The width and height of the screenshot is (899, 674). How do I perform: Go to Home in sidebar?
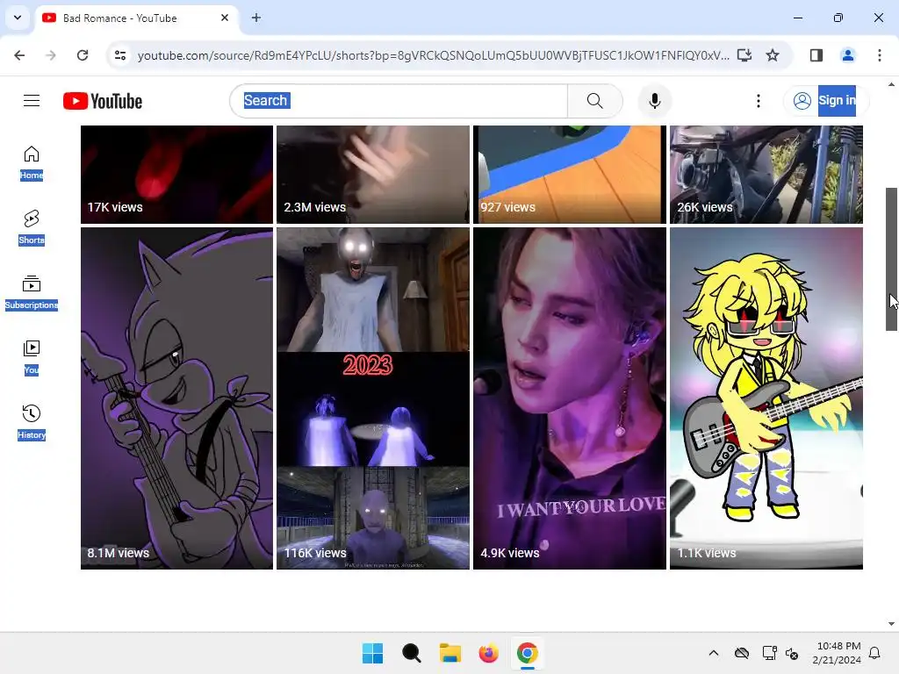[32, 163]
